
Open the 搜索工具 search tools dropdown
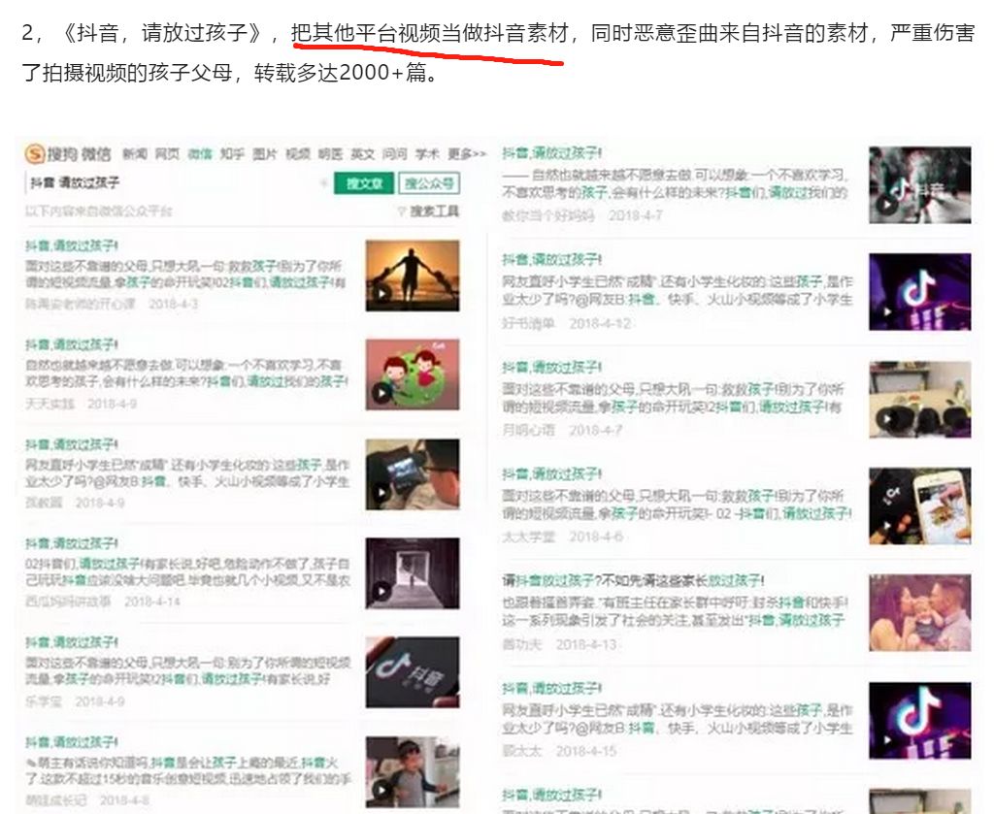(433, 212)
